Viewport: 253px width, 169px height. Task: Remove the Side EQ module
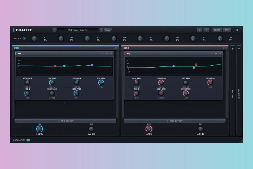tap(220, 53)
